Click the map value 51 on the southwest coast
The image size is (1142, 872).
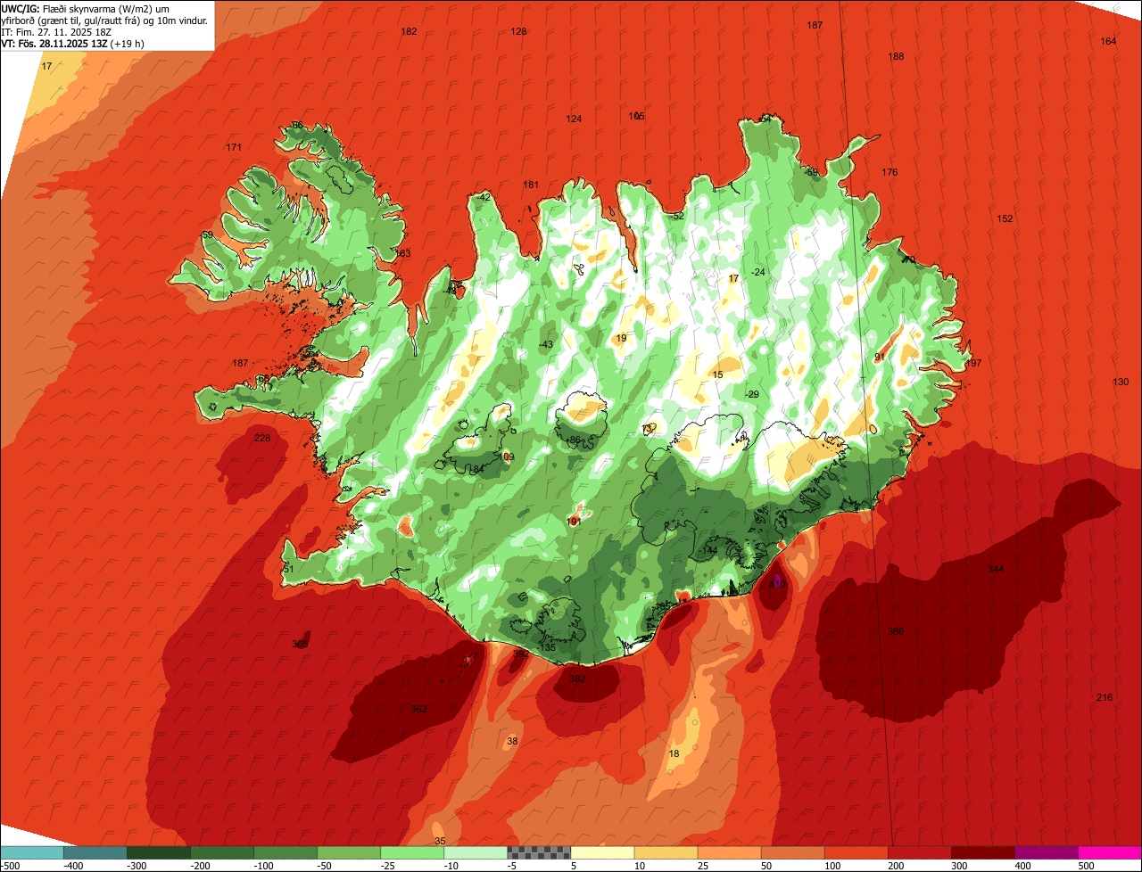tap(288, 569)
